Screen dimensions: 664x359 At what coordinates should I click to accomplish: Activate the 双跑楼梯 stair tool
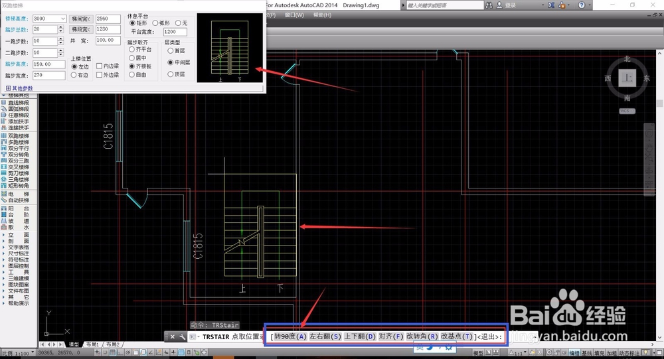click(x=15, y=136)
